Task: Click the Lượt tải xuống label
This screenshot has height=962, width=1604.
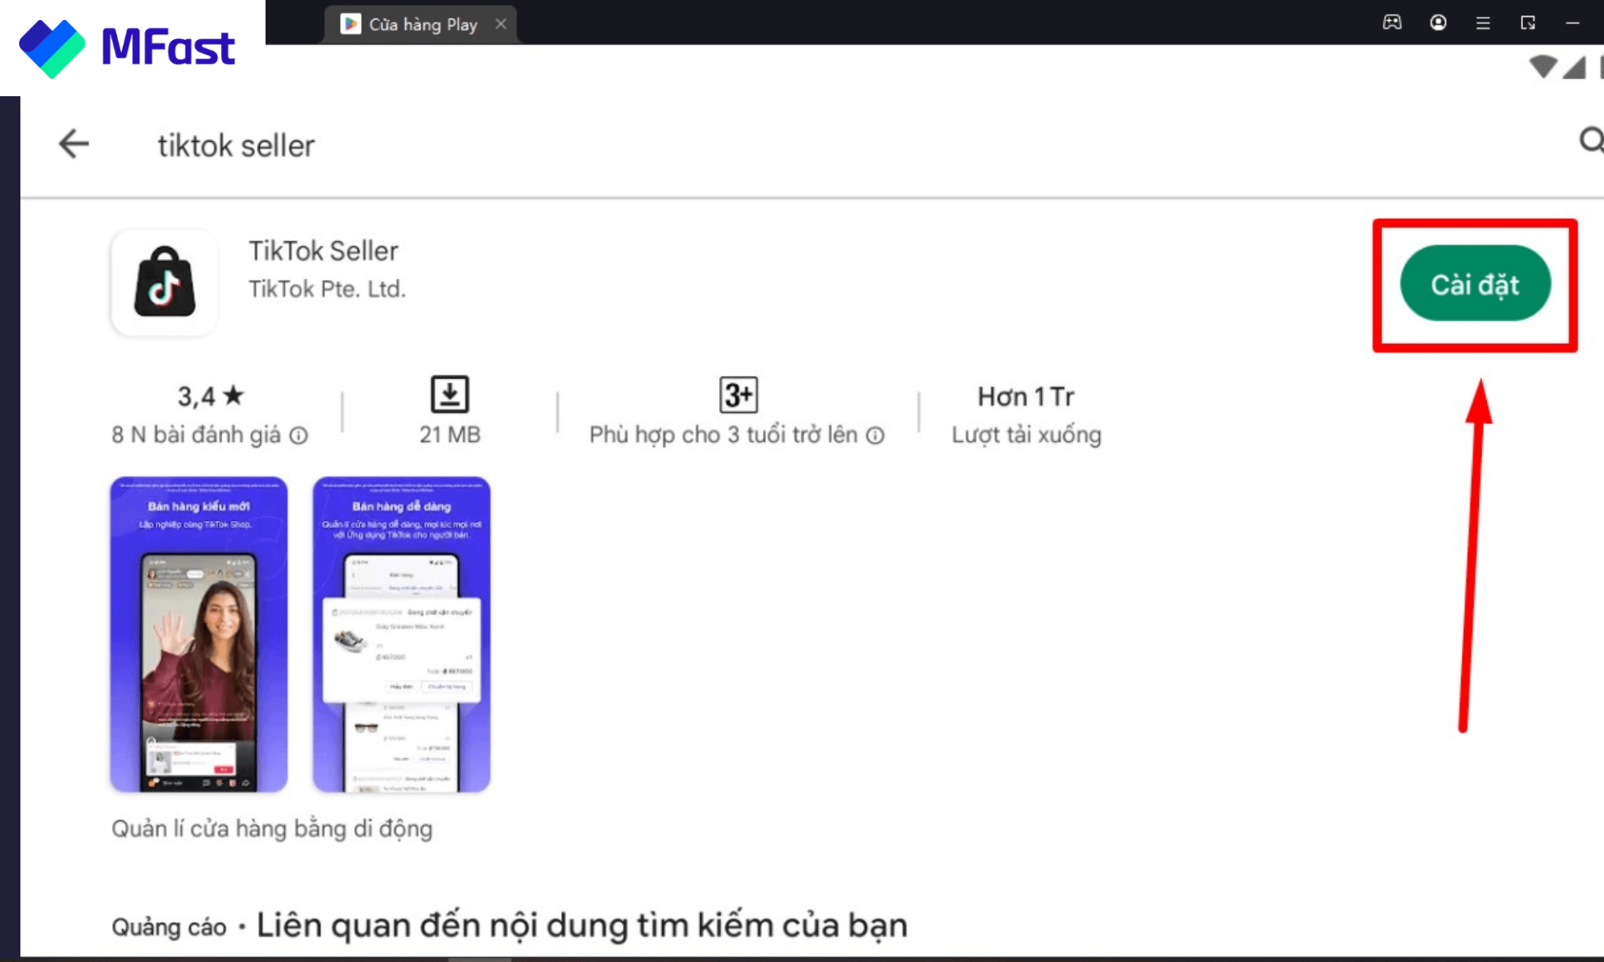Action: (1027, 435)
